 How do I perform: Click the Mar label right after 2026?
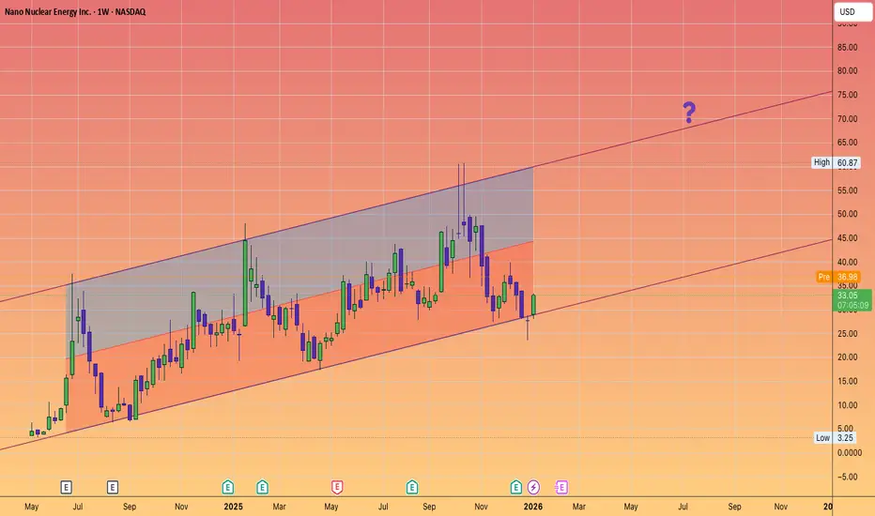tap(579, 507)
